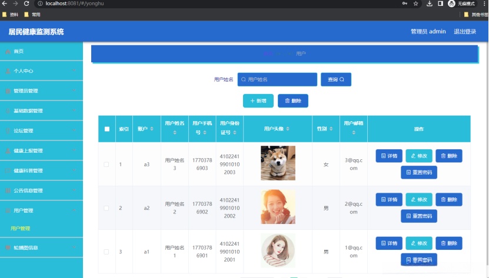Click the icon beside 轮播图信息
The image size is (489, 278).
[8, 247]
